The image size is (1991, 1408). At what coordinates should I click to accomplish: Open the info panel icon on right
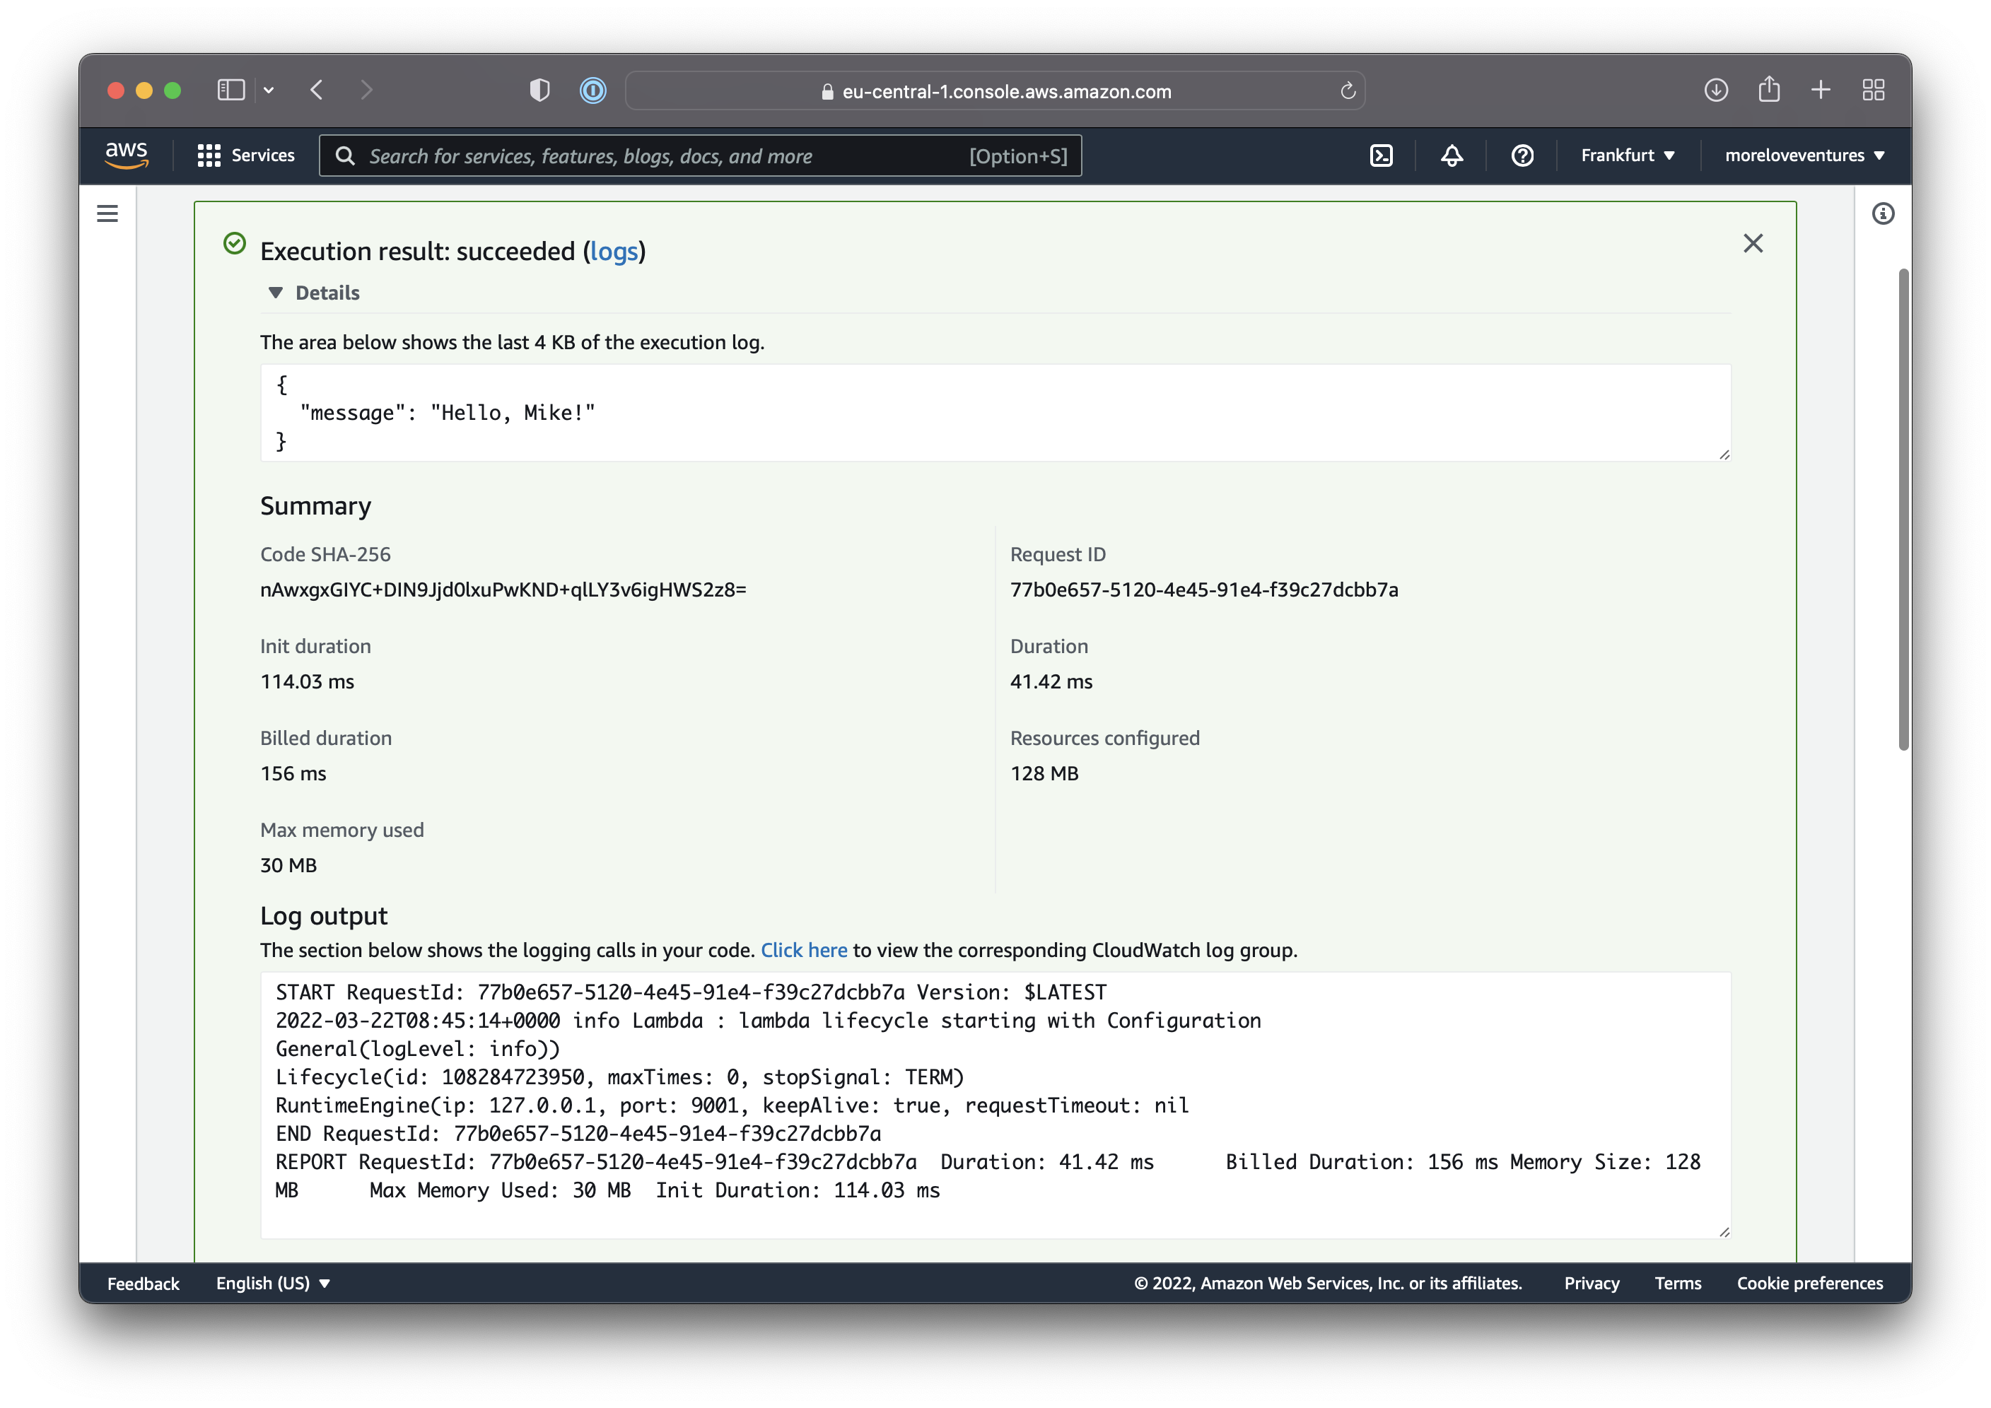pyautogui.click(x=1883, y=213)
